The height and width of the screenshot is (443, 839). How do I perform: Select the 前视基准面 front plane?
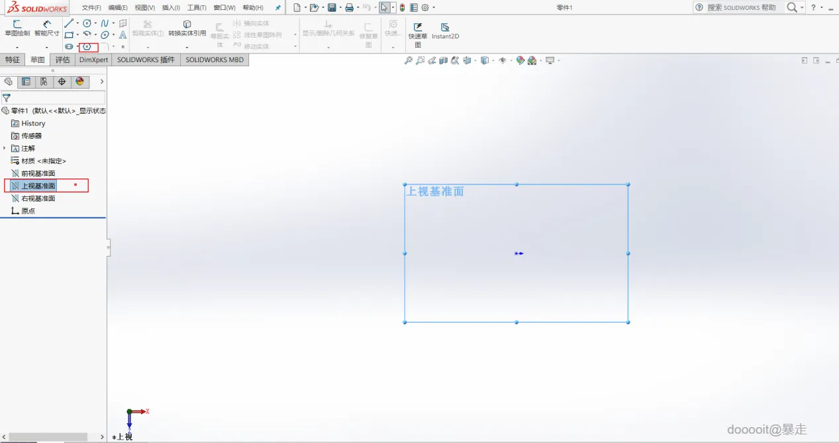coord(33,173)
